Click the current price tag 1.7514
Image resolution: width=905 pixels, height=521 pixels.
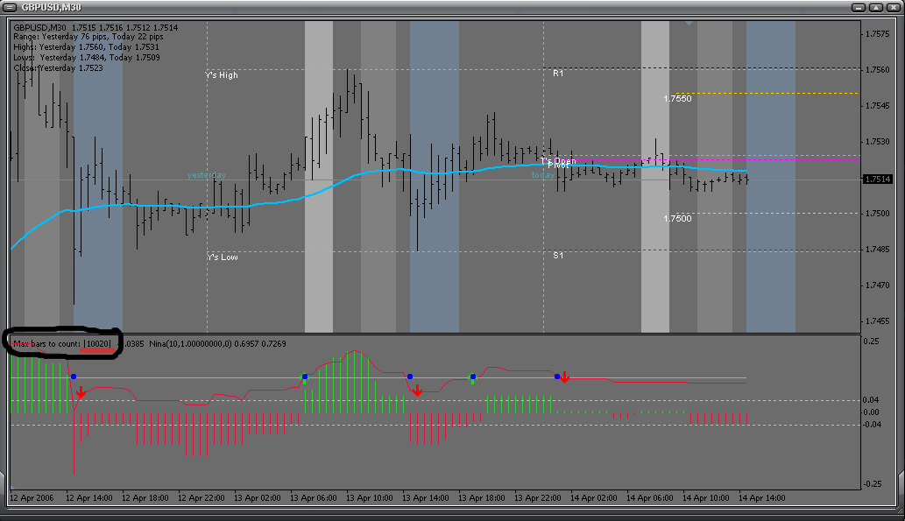877,180
